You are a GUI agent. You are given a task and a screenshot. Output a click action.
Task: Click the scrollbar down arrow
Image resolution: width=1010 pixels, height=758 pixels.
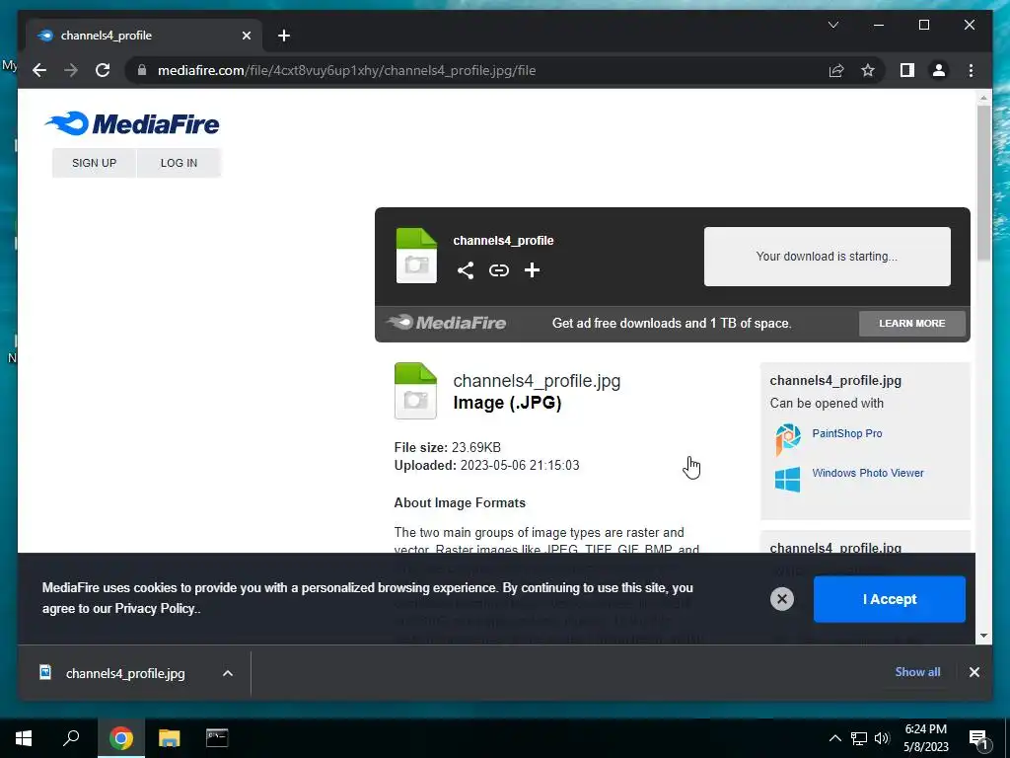[983, 636]
